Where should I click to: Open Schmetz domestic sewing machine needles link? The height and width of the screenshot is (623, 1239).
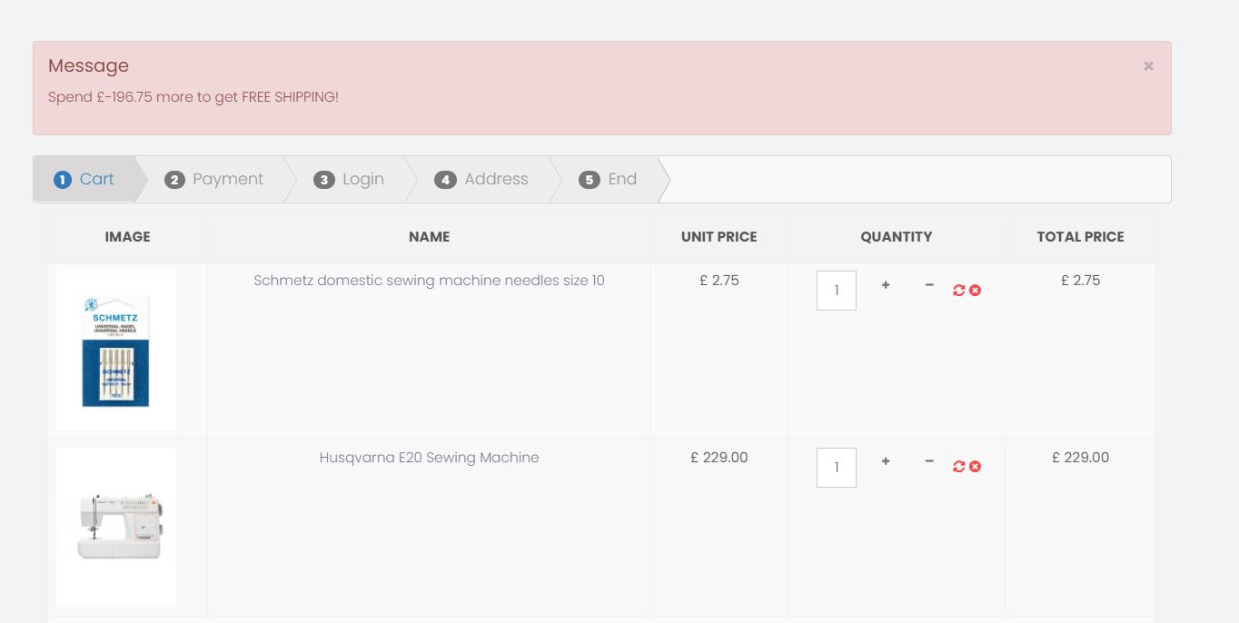point(429,281)
